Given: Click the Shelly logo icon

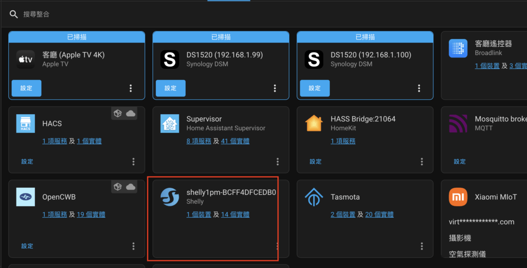Looking at the screenshot, I should coord(170,197).
